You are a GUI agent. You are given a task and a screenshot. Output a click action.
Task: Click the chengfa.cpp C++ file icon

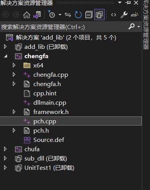pos(27,75)
